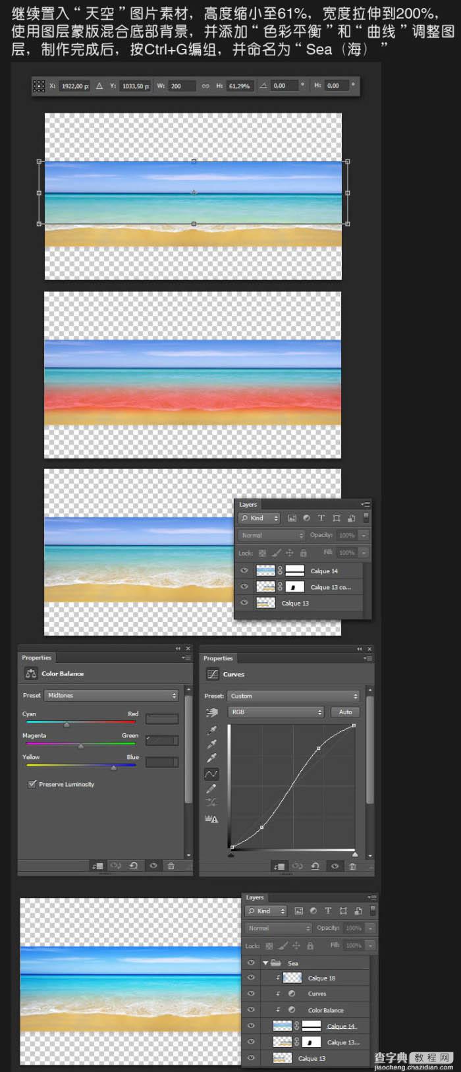Click the smart object filter in the upper Layers panel
The width and height of the screenshot is (461, 1072).
pyautogui.click(x=352, y=518)
